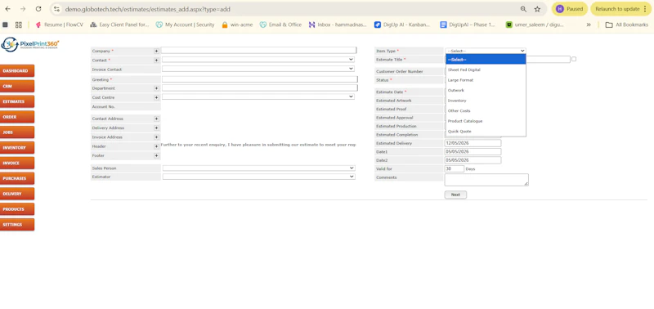Select Inventory in Item Type list
Viewport: 654px width, 309px height.
tap(486, 101)
